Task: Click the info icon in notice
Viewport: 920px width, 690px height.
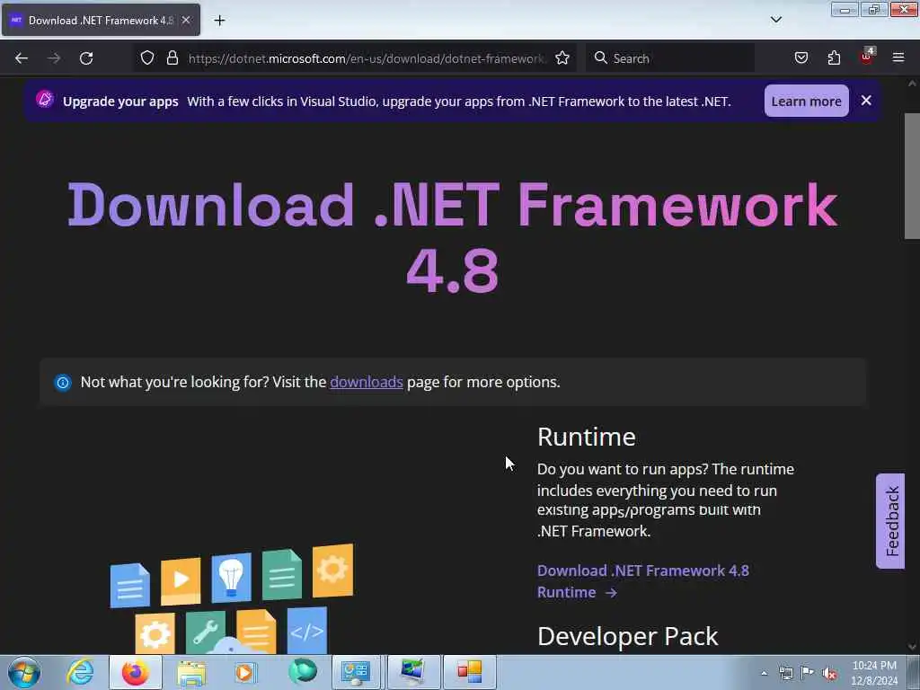Action: pyautogui.click(x=62, y=383)
